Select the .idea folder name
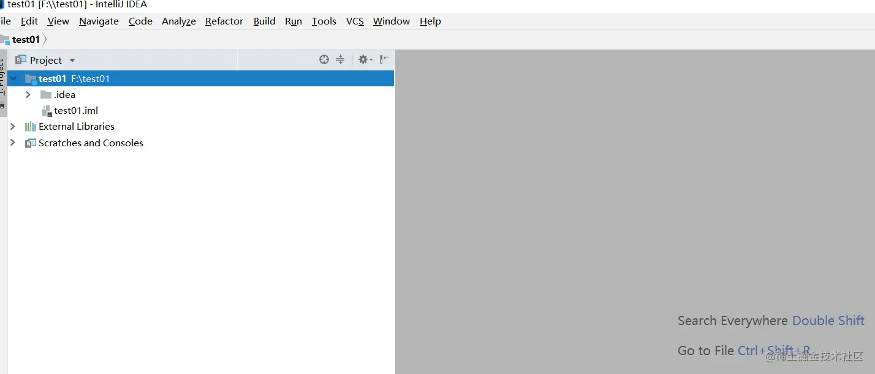Viewport: 875px width, 374px height. 64,94
